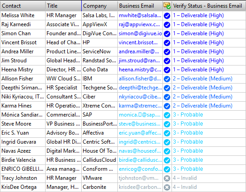
Task: Click the medium check icon in Karma Hines' row
Action: pyautogui.click(x=167, y=106)
